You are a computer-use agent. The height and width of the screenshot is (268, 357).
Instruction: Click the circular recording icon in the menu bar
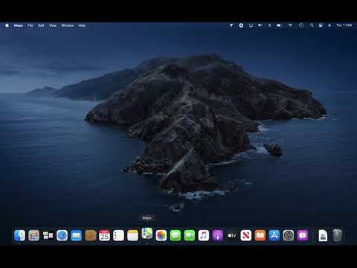coord(241,25)
